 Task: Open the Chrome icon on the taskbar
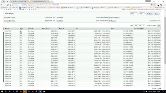point(40,91)
